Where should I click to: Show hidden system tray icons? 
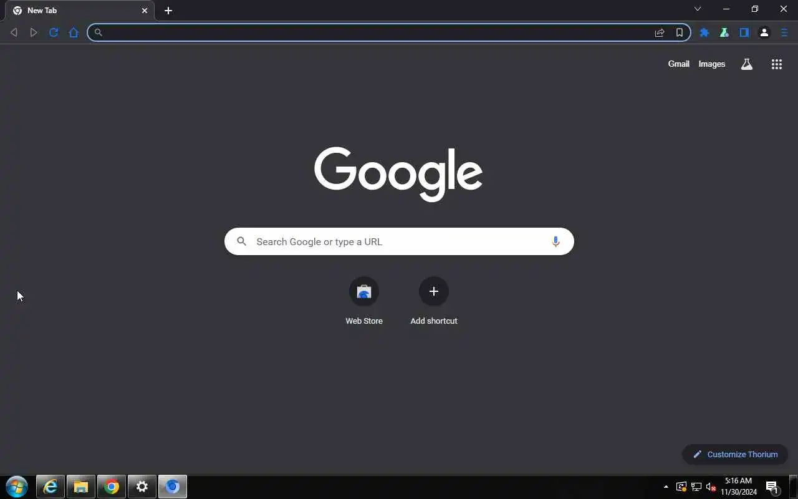click(x=666, y=487)
